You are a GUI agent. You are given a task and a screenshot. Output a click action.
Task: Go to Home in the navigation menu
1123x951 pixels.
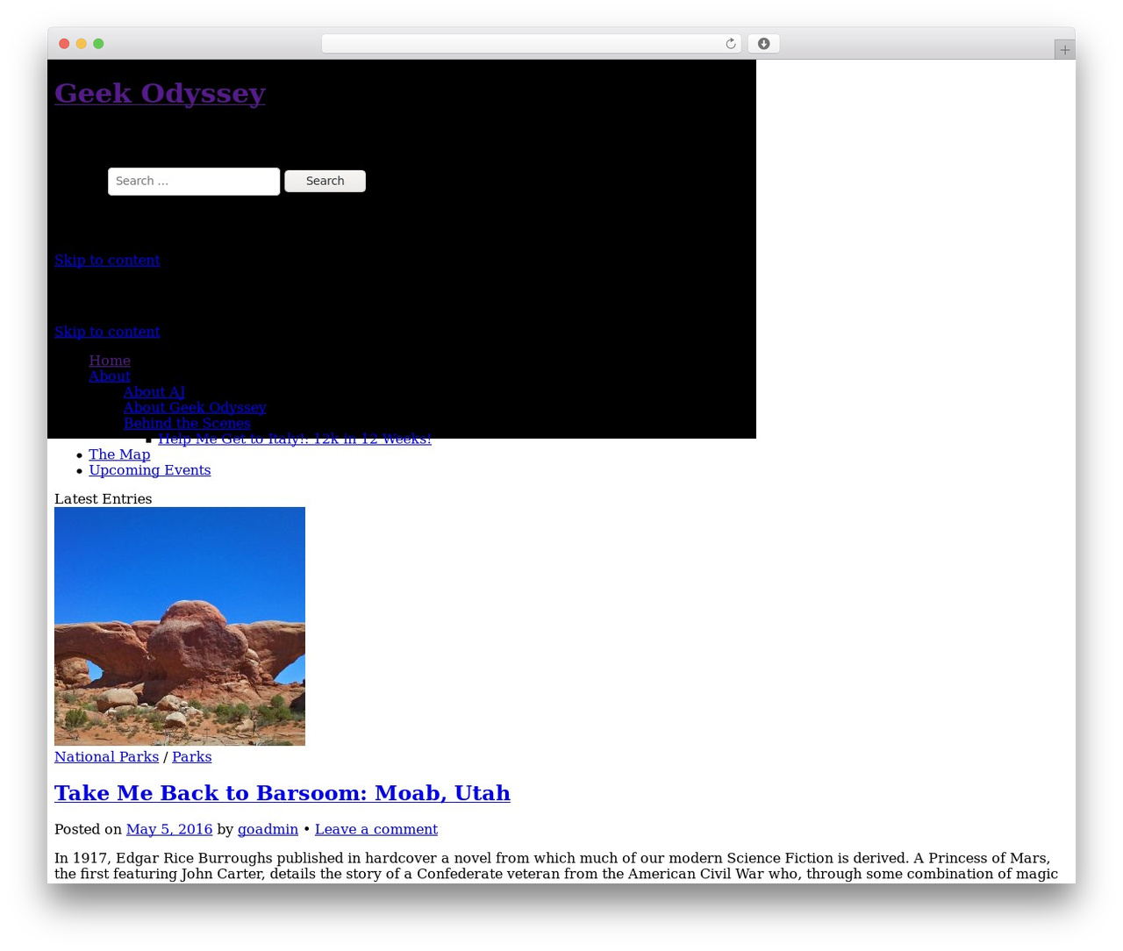(110, 361)
